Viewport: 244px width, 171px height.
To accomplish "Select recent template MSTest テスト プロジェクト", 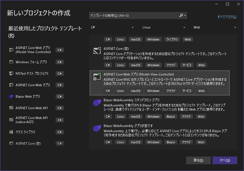I will pos(36,74).
